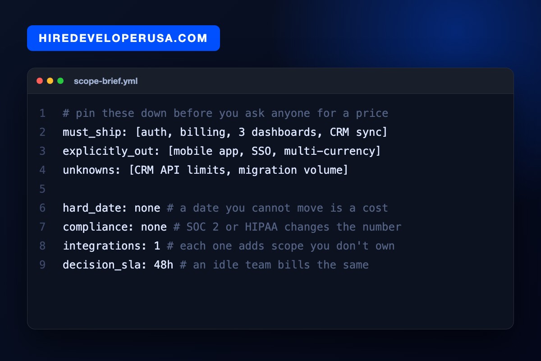Click the green maximize dot
Image resolution: width=541 pixels, height=361 pixels.
(x=60, y=81)
